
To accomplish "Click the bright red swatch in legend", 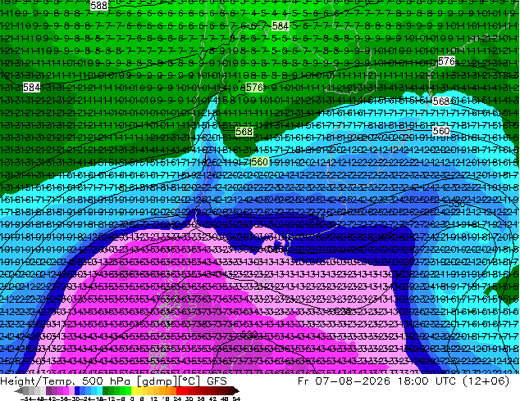I will 179,391.
